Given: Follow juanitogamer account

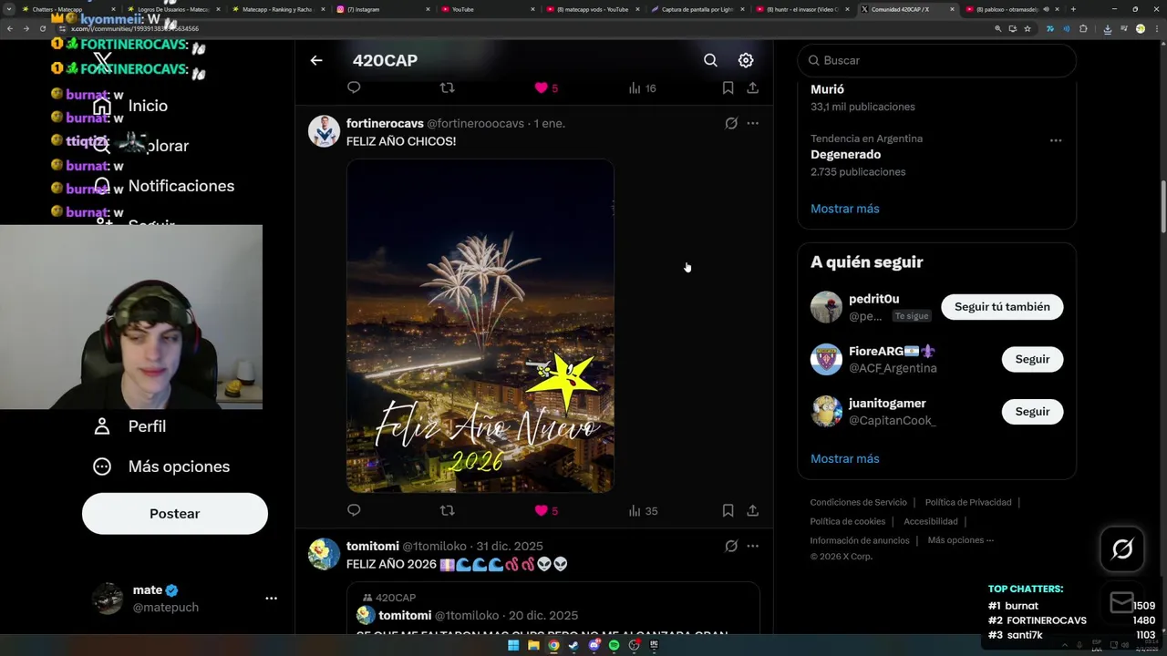Looking at the screenshot, I should 1032,412.
